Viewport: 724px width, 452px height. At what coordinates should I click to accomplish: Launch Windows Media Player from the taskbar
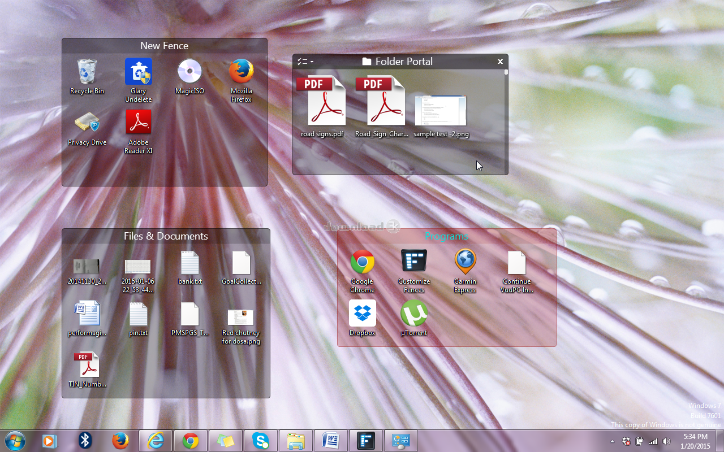click(x=50, y=441)
